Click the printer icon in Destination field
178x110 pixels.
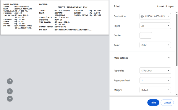[x=142, y=16]
